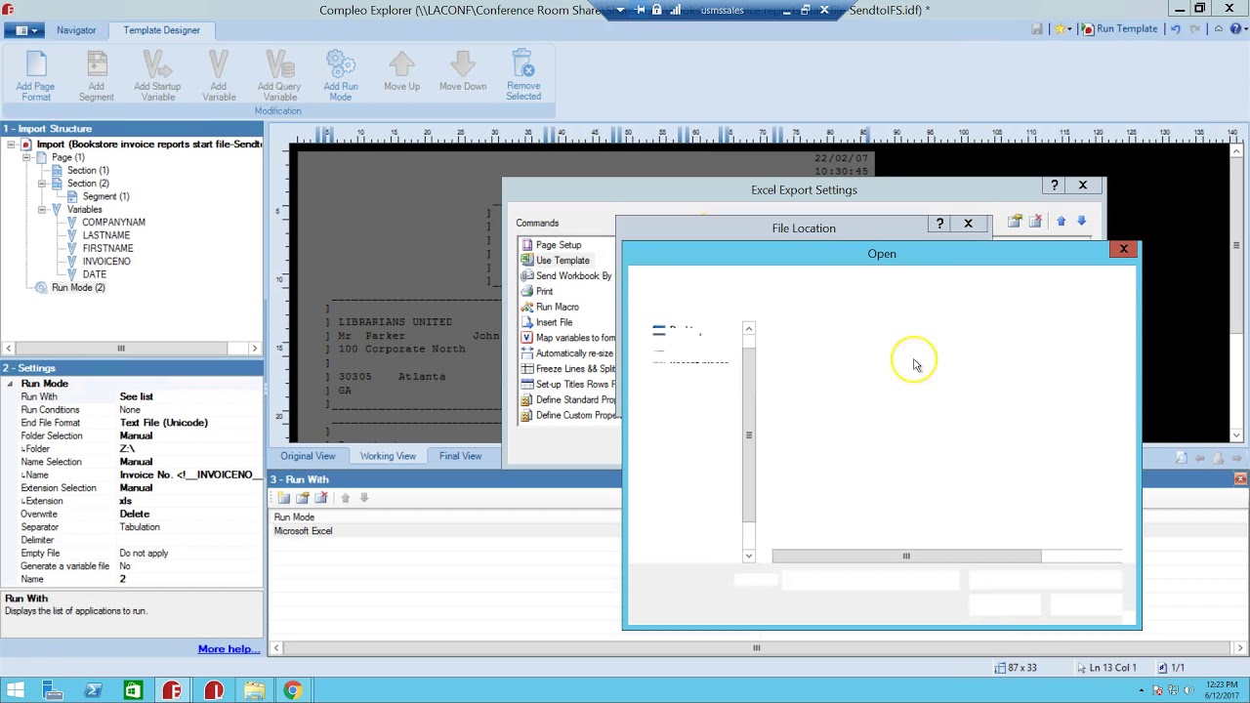Open the More help link

[228, 649]
